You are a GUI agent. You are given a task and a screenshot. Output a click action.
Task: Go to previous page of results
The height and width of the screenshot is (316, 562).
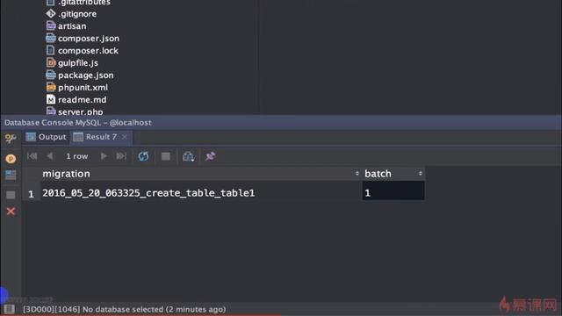pos(50,156)
